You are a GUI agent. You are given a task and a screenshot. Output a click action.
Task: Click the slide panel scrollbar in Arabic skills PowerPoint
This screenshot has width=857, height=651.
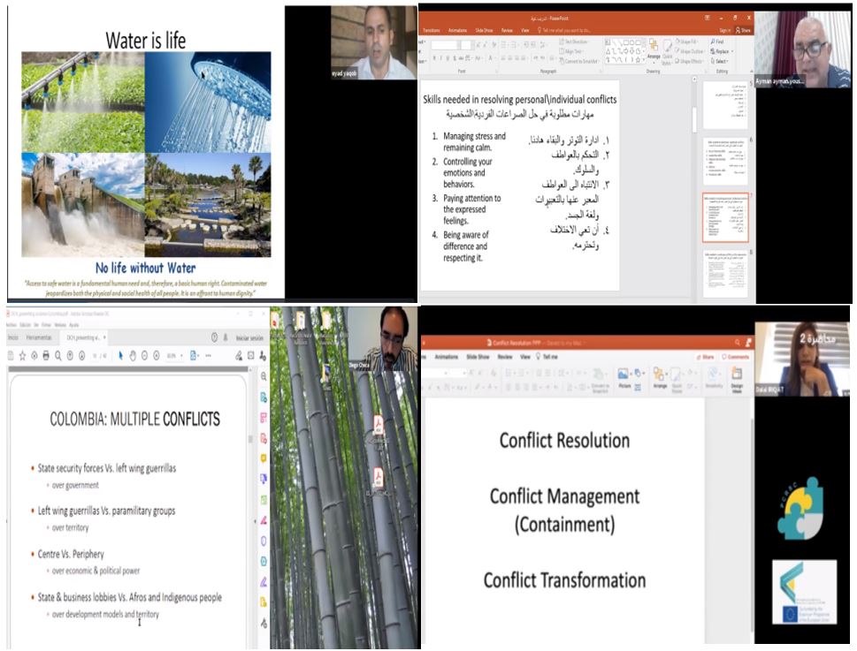[694, 117]
